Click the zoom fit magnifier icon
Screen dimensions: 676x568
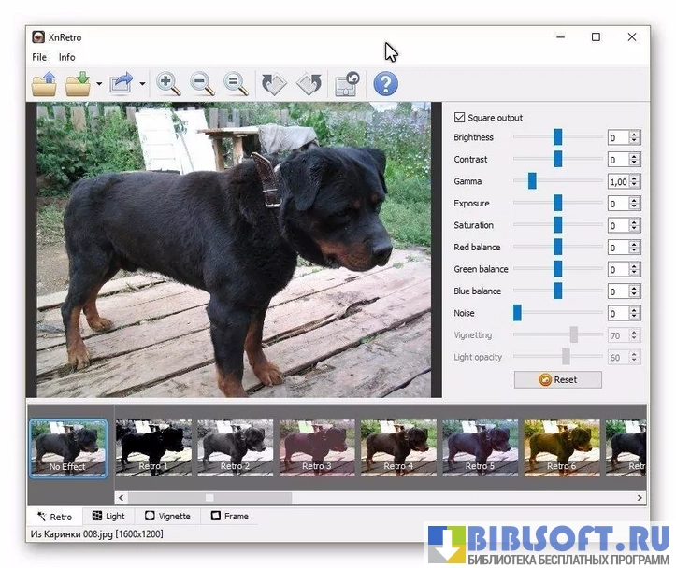236,84
